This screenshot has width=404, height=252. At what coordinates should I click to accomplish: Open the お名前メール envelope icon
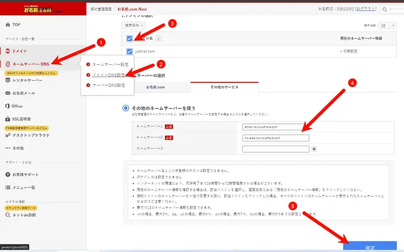click(x=8, y=93)
